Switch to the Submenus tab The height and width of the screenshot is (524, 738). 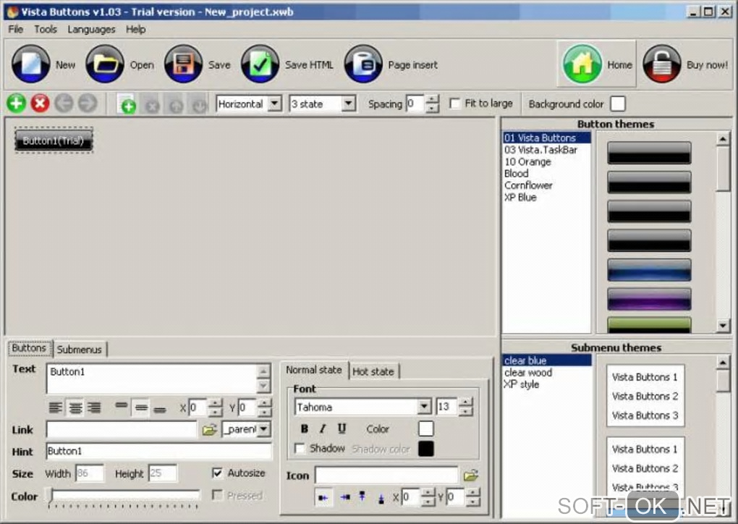point(80,350)
